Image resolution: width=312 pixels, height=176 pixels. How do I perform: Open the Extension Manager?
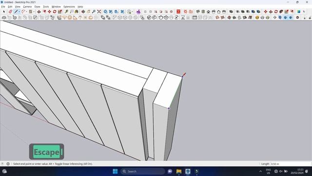pyautogui.click(x=122, y=12)
